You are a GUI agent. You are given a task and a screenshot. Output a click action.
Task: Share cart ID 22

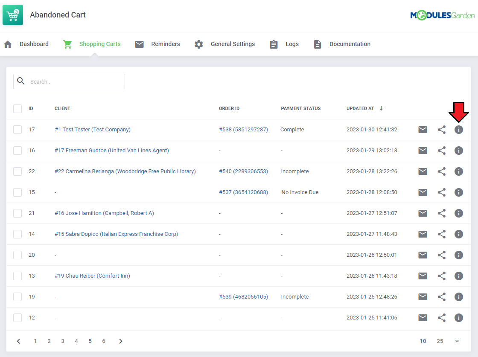coord(442,171)
